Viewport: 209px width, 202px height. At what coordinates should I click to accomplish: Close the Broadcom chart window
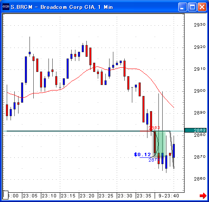(202, 7)
